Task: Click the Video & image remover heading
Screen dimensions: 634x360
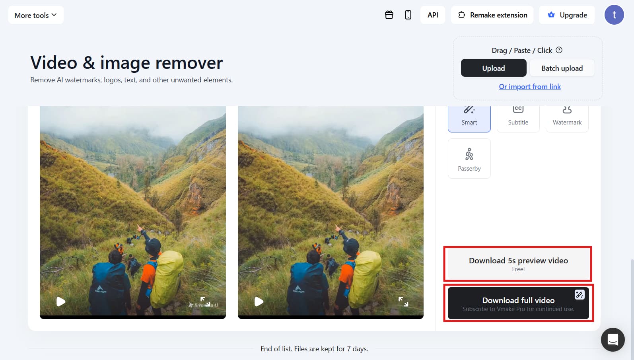Action: click(126, 63)
